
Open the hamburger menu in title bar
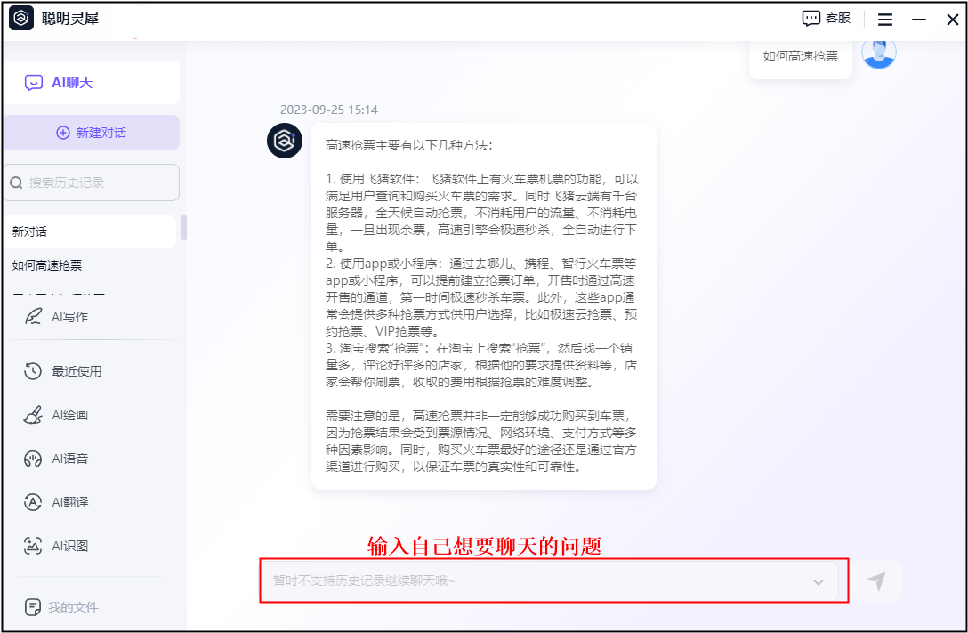(884, 19)
